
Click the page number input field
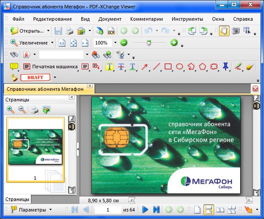[108, 210]
